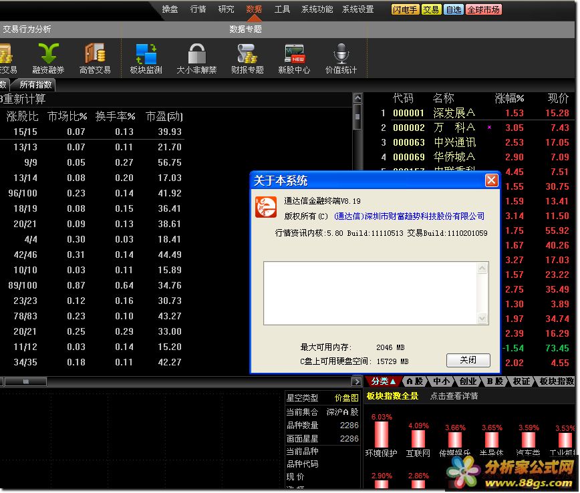The height and width of the screenshot is (493, 580).
Task: Click 点击查看详情 link
Action: pyautogui.click(x=454, y=396)
